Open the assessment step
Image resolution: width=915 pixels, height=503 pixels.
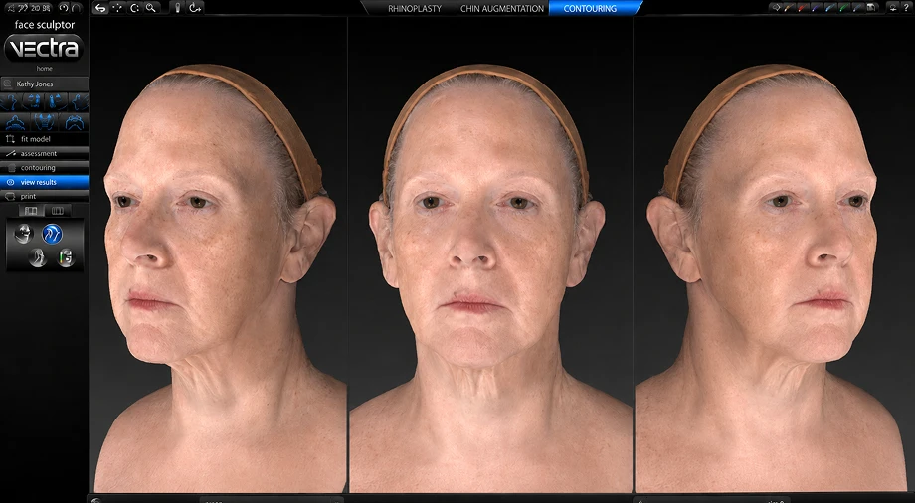click(45, 153)
